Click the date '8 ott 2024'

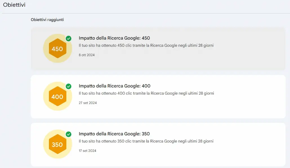click(x=86, y=55)
